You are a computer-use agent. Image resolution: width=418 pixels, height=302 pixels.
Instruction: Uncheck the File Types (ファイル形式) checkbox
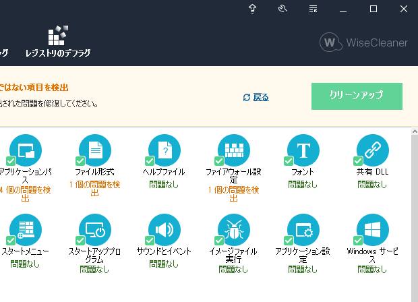[80, 161]
